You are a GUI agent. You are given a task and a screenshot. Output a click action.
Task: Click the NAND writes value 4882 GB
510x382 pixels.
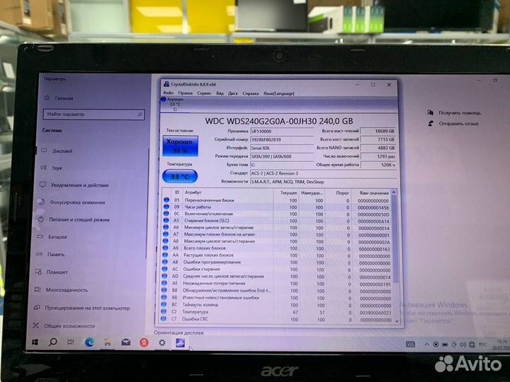[x=378, y=148]
